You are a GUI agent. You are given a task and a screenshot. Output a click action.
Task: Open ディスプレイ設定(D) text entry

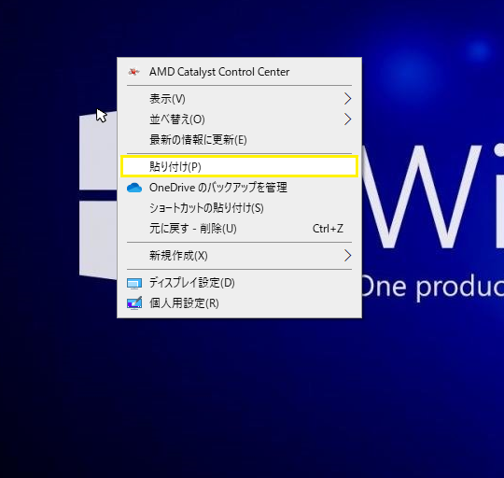tap(192, 283)
